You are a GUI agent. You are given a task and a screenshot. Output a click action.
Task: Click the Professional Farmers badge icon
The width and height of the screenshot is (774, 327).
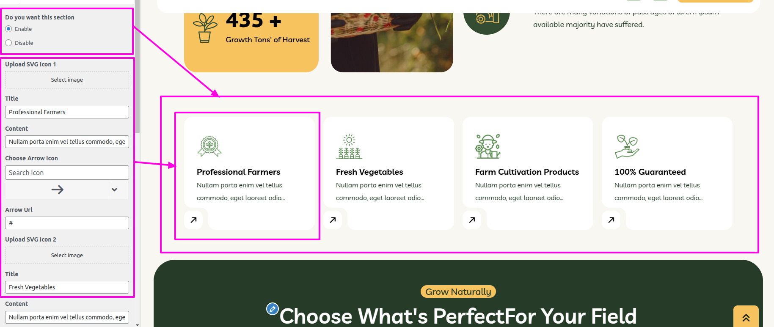coord(209,146)
